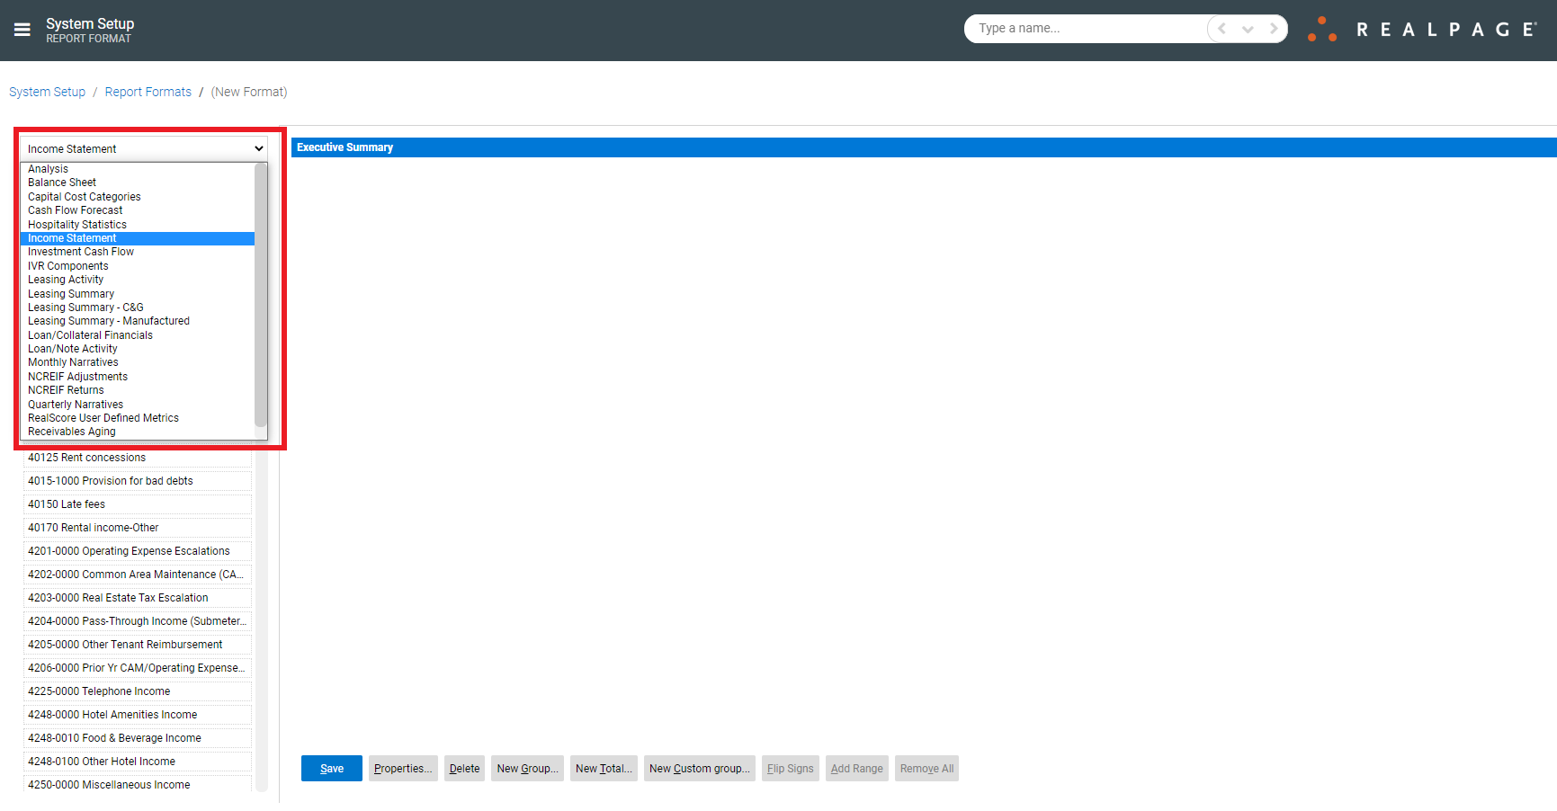Select Leasing Activity option
The image size is (1557, 811).
(x=138, y=280)
